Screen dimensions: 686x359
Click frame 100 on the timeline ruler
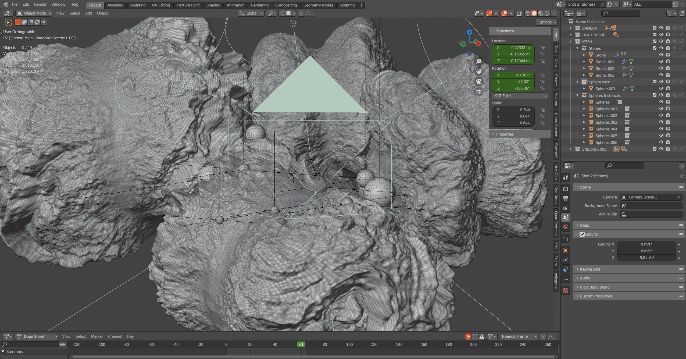coord(349,344)
